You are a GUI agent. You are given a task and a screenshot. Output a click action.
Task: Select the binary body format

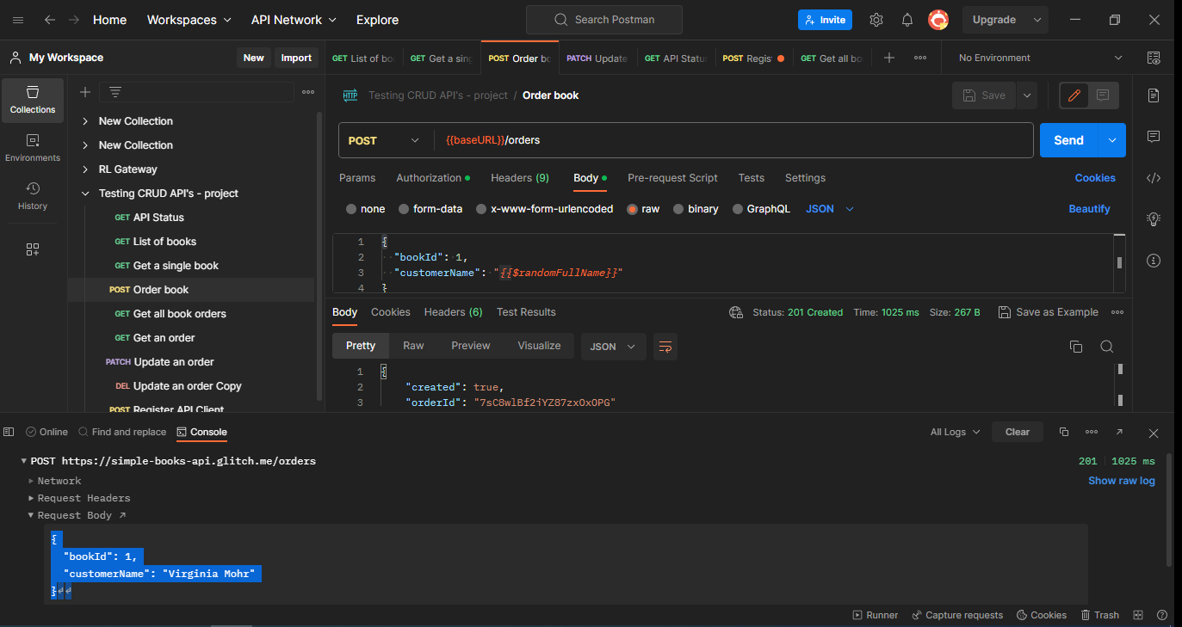(x=696, y=208)
